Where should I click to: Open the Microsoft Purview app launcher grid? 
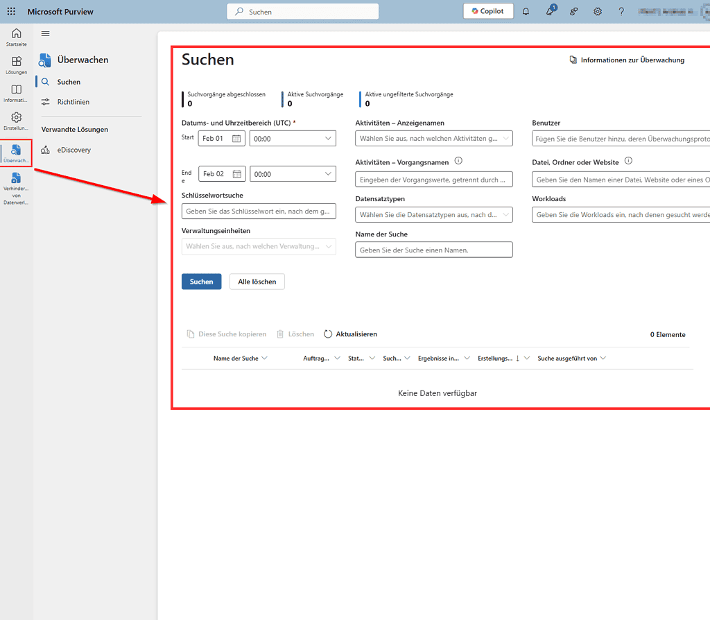(x=10, y=10)
